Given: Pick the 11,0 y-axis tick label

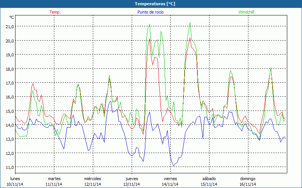Looking at the screenshot, I should pos(9,167).
